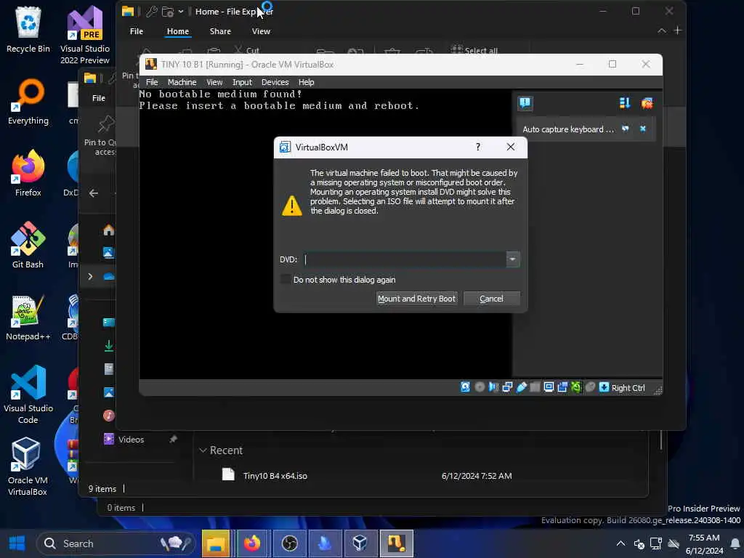Click the green CPU virtualization indicator in status bar
Image resolution: width=744 pixels, height=558 pixels.
coord(576,387)
